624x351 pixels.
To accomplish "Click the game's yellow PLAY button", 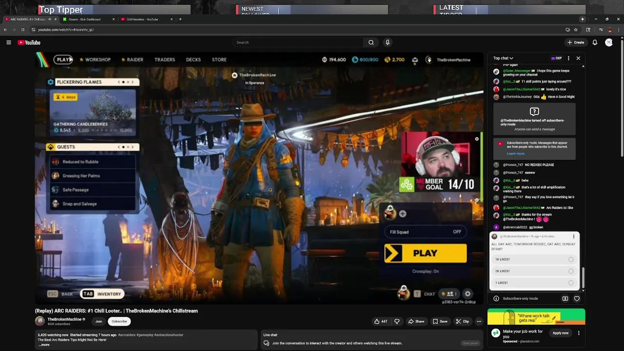I will (426, 253).
